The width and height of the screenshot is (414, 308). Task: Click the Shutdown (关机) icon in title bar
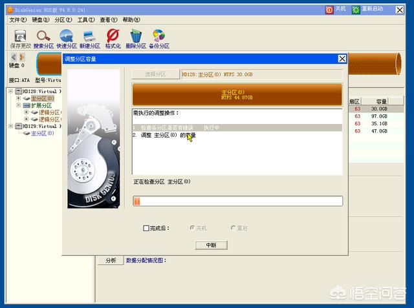[x=329, y=10]
